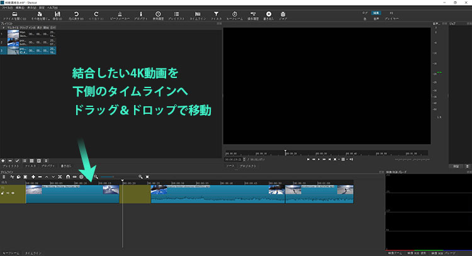Screen dimensions: 472x256
Task: Open the timeline hamburger menu
Action: pos(4,177)
